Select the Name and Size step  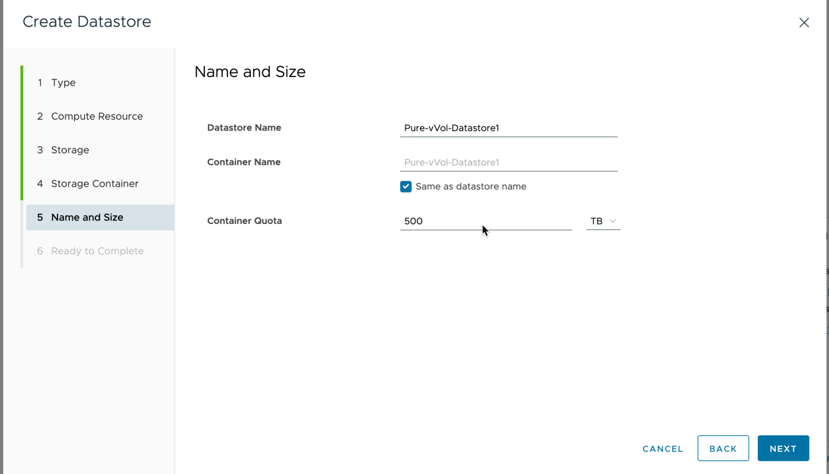(x=87, y=217)
